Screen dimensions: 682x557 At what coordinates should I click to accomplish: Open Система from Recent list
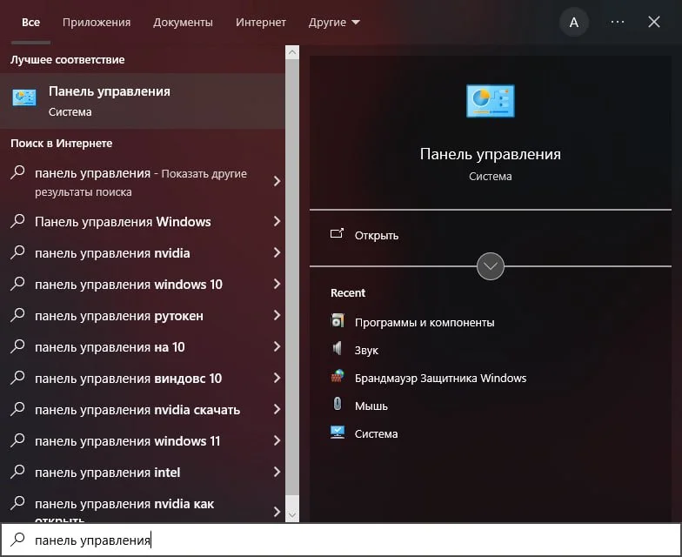click(376, 433)
